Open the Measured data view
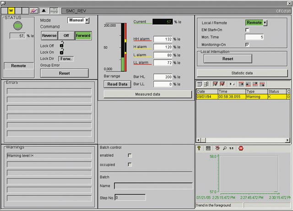The width and height of the screenshot is (293, 211). click(x=147, y=94)
